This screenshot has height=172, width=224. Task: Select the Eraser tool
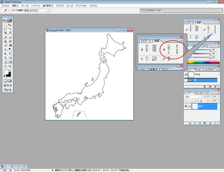5,45
